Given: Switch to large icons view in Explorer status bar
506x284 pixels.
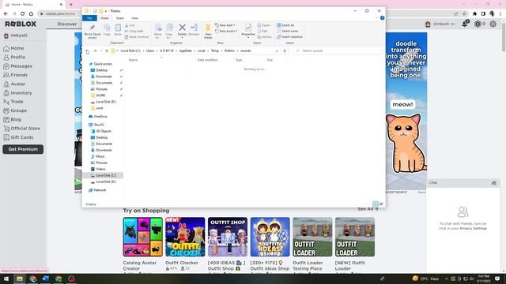Looking at the screenshot, I should point(381,204).
